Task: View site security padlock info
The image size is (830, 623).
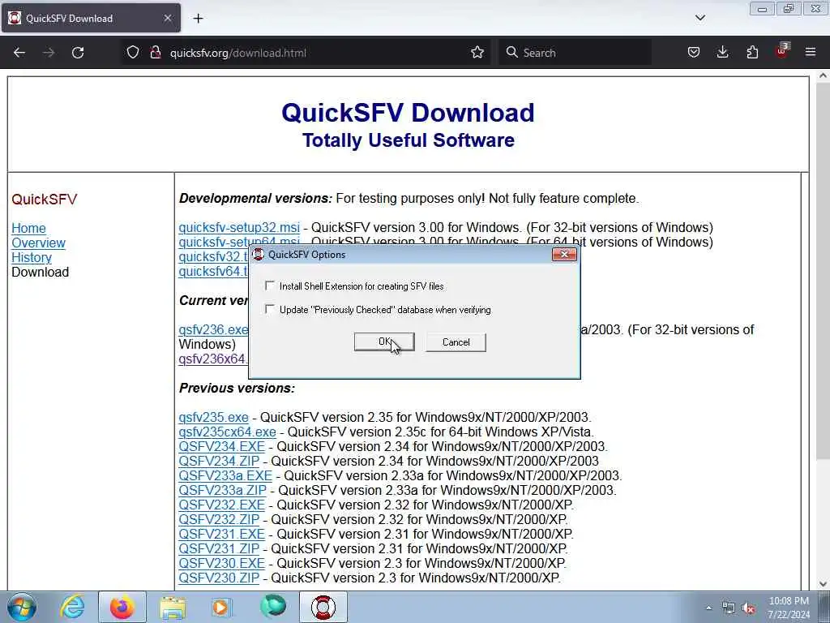Action: pos(155,53)
